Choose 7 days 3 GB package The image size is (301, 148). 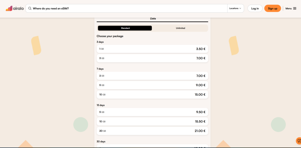[152, 76]
